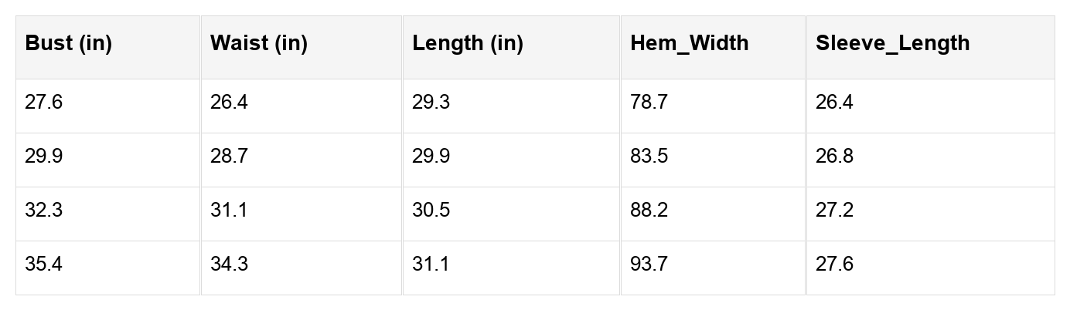Select the length value 29.3 cell

click(431, 103)
